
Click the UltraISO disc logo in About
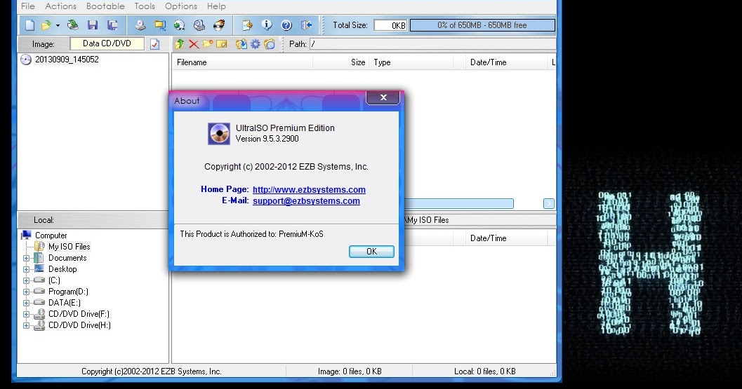point(219,133)
